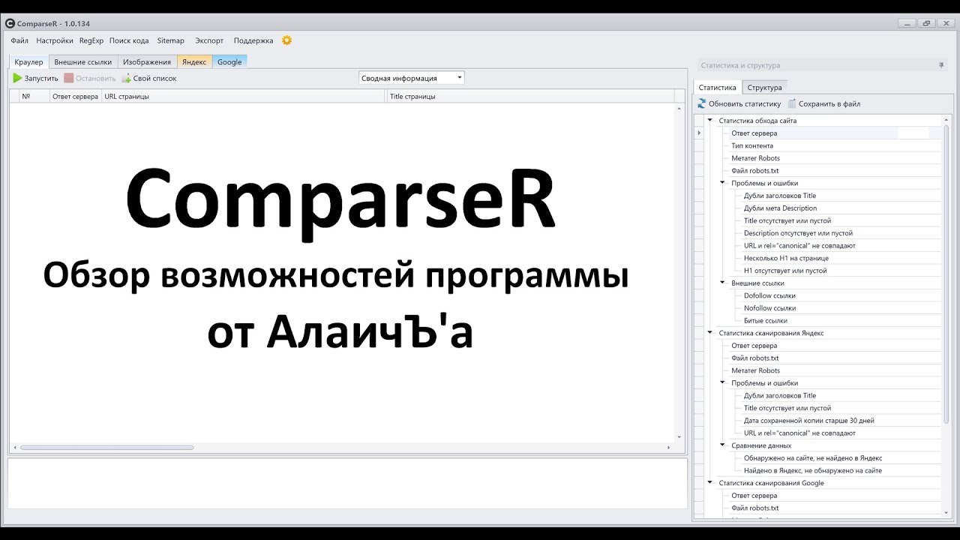
Task: Click the statistics panel vertical scrollbar
Action: [x=946, y=274]
